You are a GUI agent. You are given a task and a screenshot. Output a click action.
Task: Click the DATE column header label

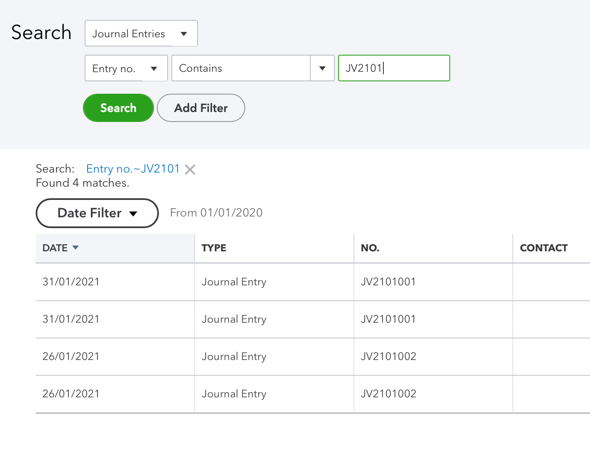pyautogui.click(x=55, y=248)
